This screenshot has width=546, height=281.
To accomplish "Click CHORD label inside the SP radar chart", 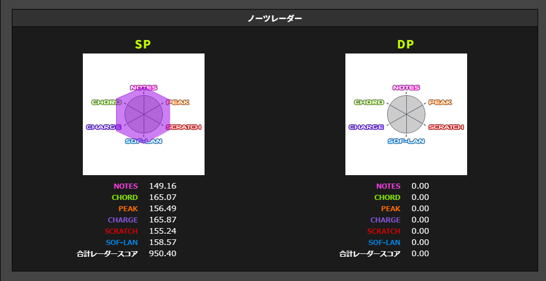I will (106, 102).
